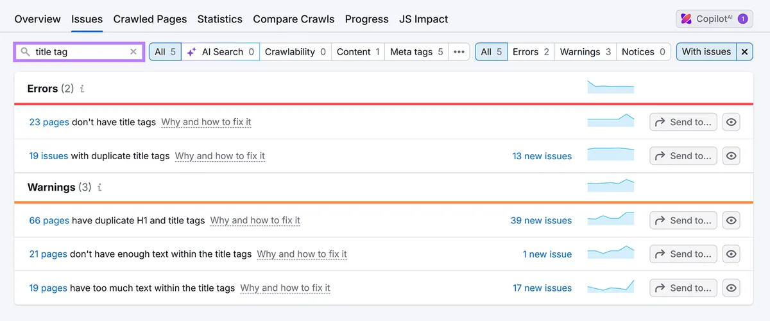Hide the not enough text title issue
This screenshot has height=321, width=770.
tap(731, 254)
